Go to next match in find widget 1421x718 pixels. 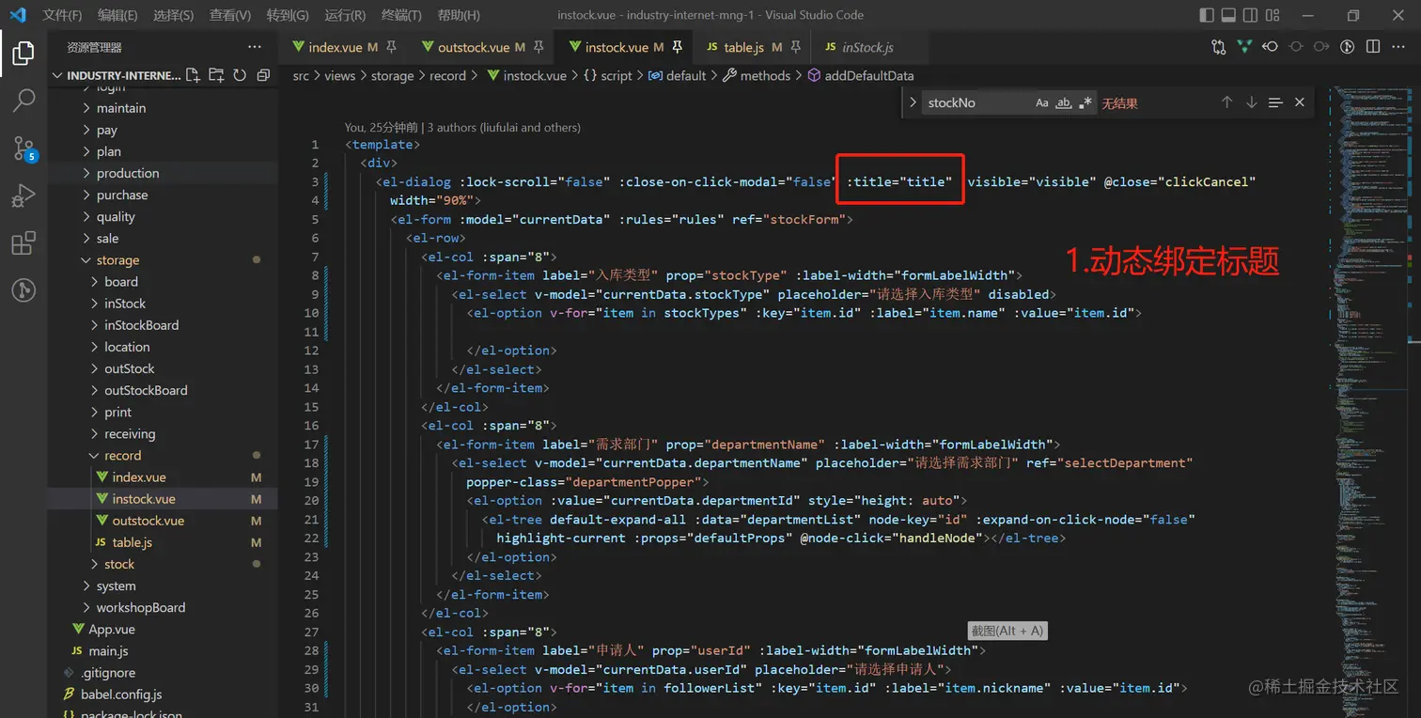coord(1251,102)
